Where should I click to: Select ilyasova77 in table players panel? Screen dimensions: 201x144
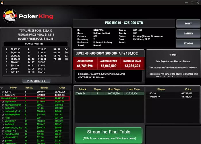(x=173, y=97)
